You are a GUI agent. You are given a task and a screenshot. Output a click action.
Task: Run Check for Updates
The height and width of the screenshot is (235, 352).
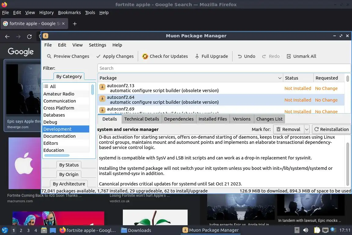(x=165, y=56)
